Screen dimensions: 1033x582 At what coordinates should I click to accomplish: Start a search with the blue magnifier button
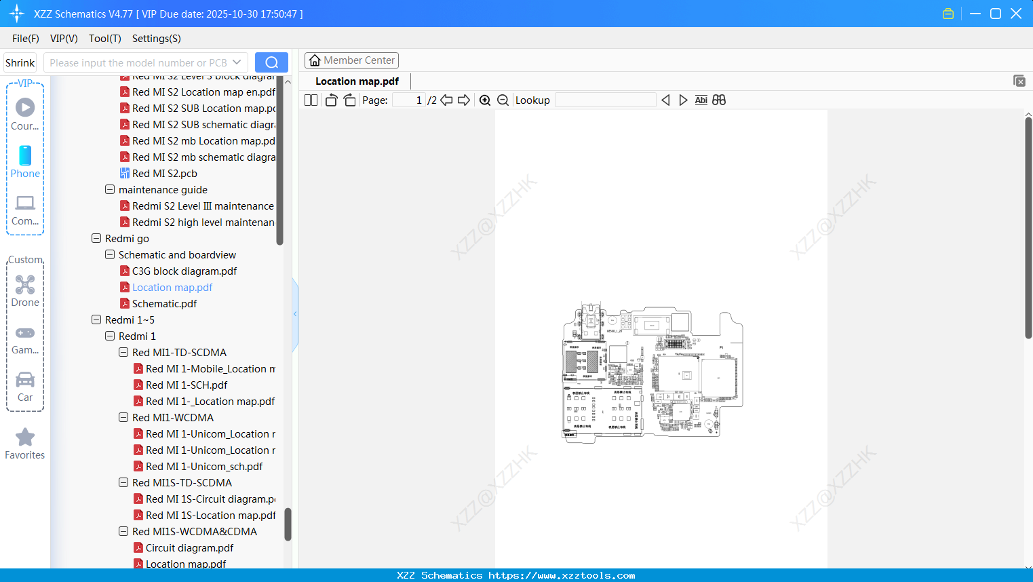tap(271, 62)
